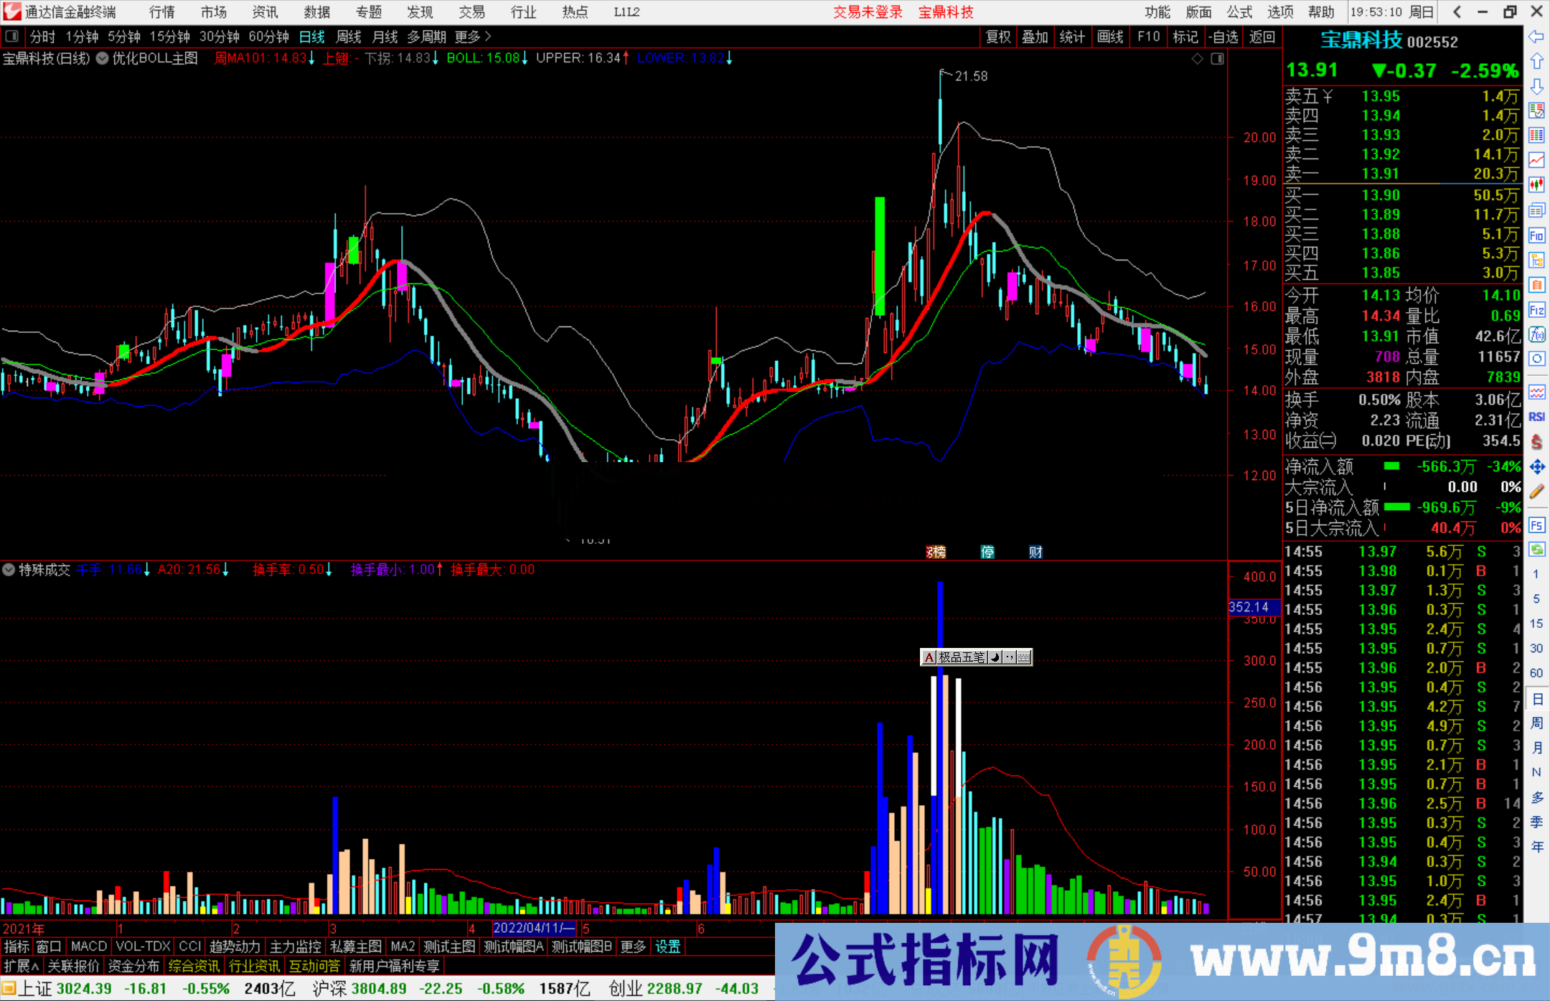The image size is (1550, 1001).
Task: Toggle collapse of the 优化BOLL主图 indicator
Action: [102, 59]
